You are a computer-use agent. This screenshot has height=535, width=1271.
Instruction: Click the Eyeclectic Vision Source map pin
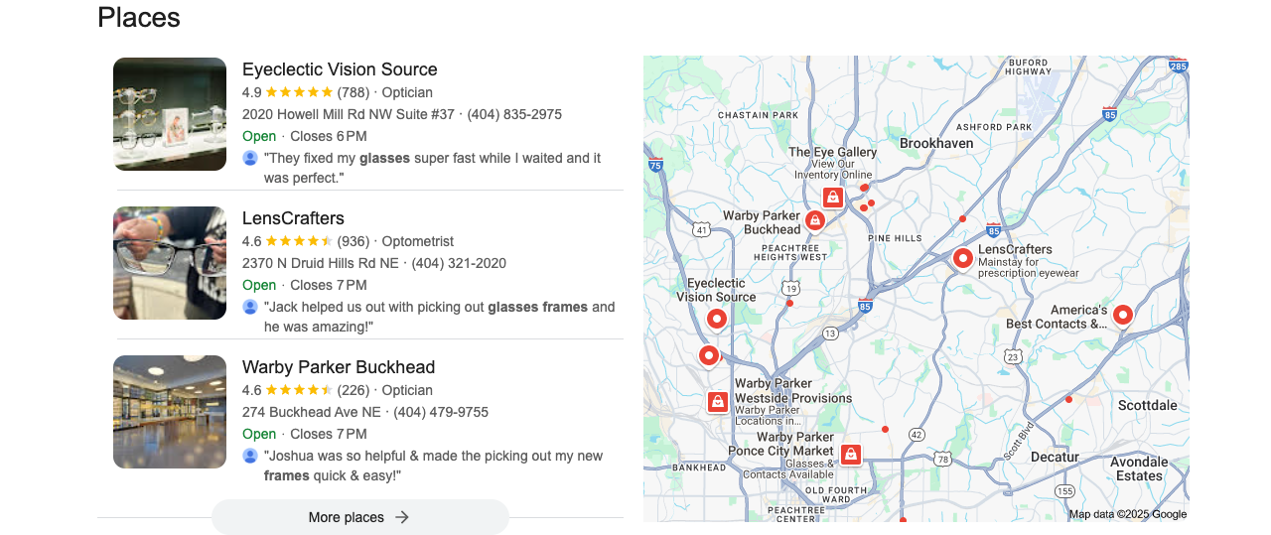coord(717,320)
